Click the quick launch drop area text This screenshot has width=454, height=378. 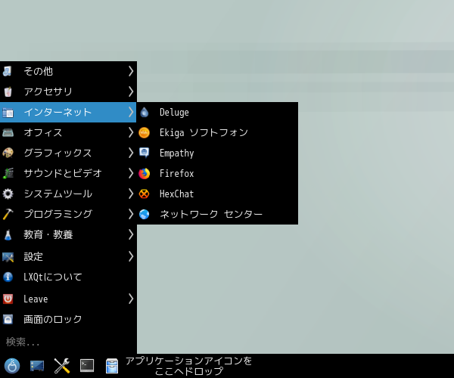coord(188,366)
